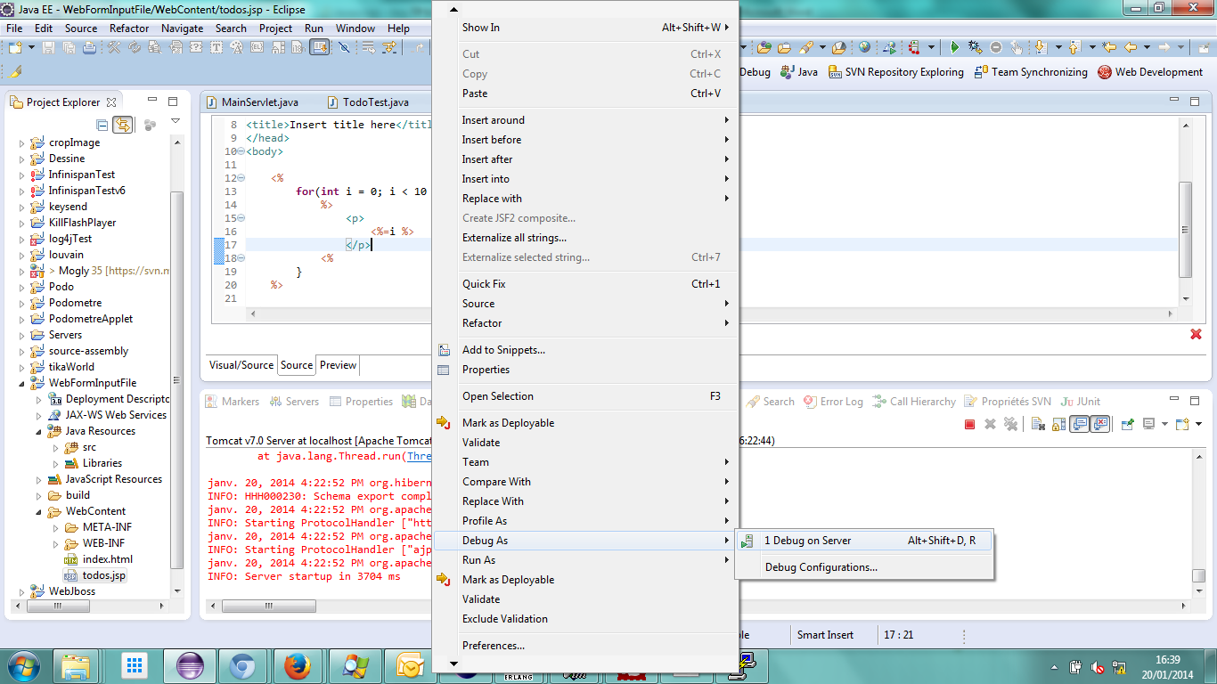Click the Next Annotation toolbar icon

1041,47
